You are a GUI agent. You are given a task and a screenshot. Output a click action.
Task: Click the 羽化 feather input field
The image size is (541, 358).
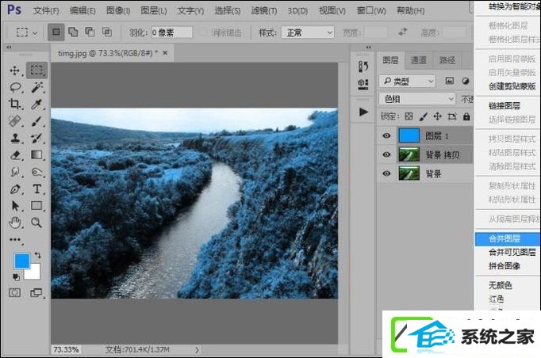coord(171,32)
